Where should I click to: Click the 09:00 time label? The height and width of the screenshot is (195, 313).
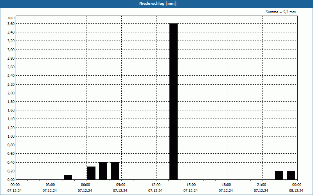coord(121,185)
